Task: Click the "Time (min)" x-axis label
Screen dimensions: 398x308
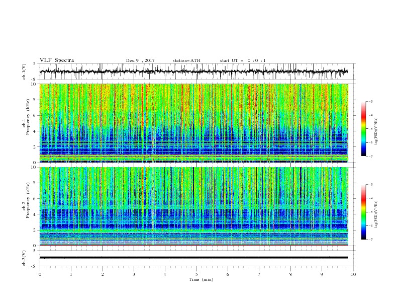Action: tap(201, 279)
